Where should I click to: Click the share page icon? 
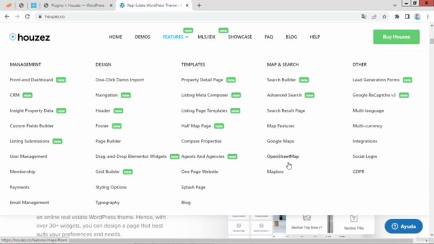[374, 16]
